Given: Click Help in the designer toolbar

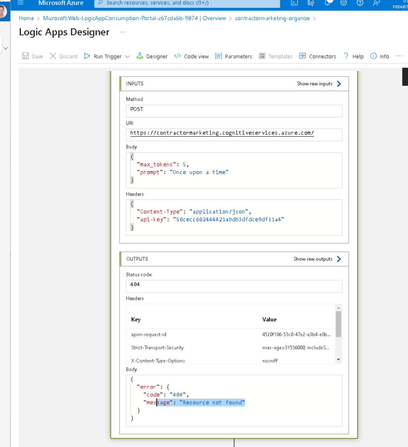Looking at the screenshot, I should [x=354, y=56].
